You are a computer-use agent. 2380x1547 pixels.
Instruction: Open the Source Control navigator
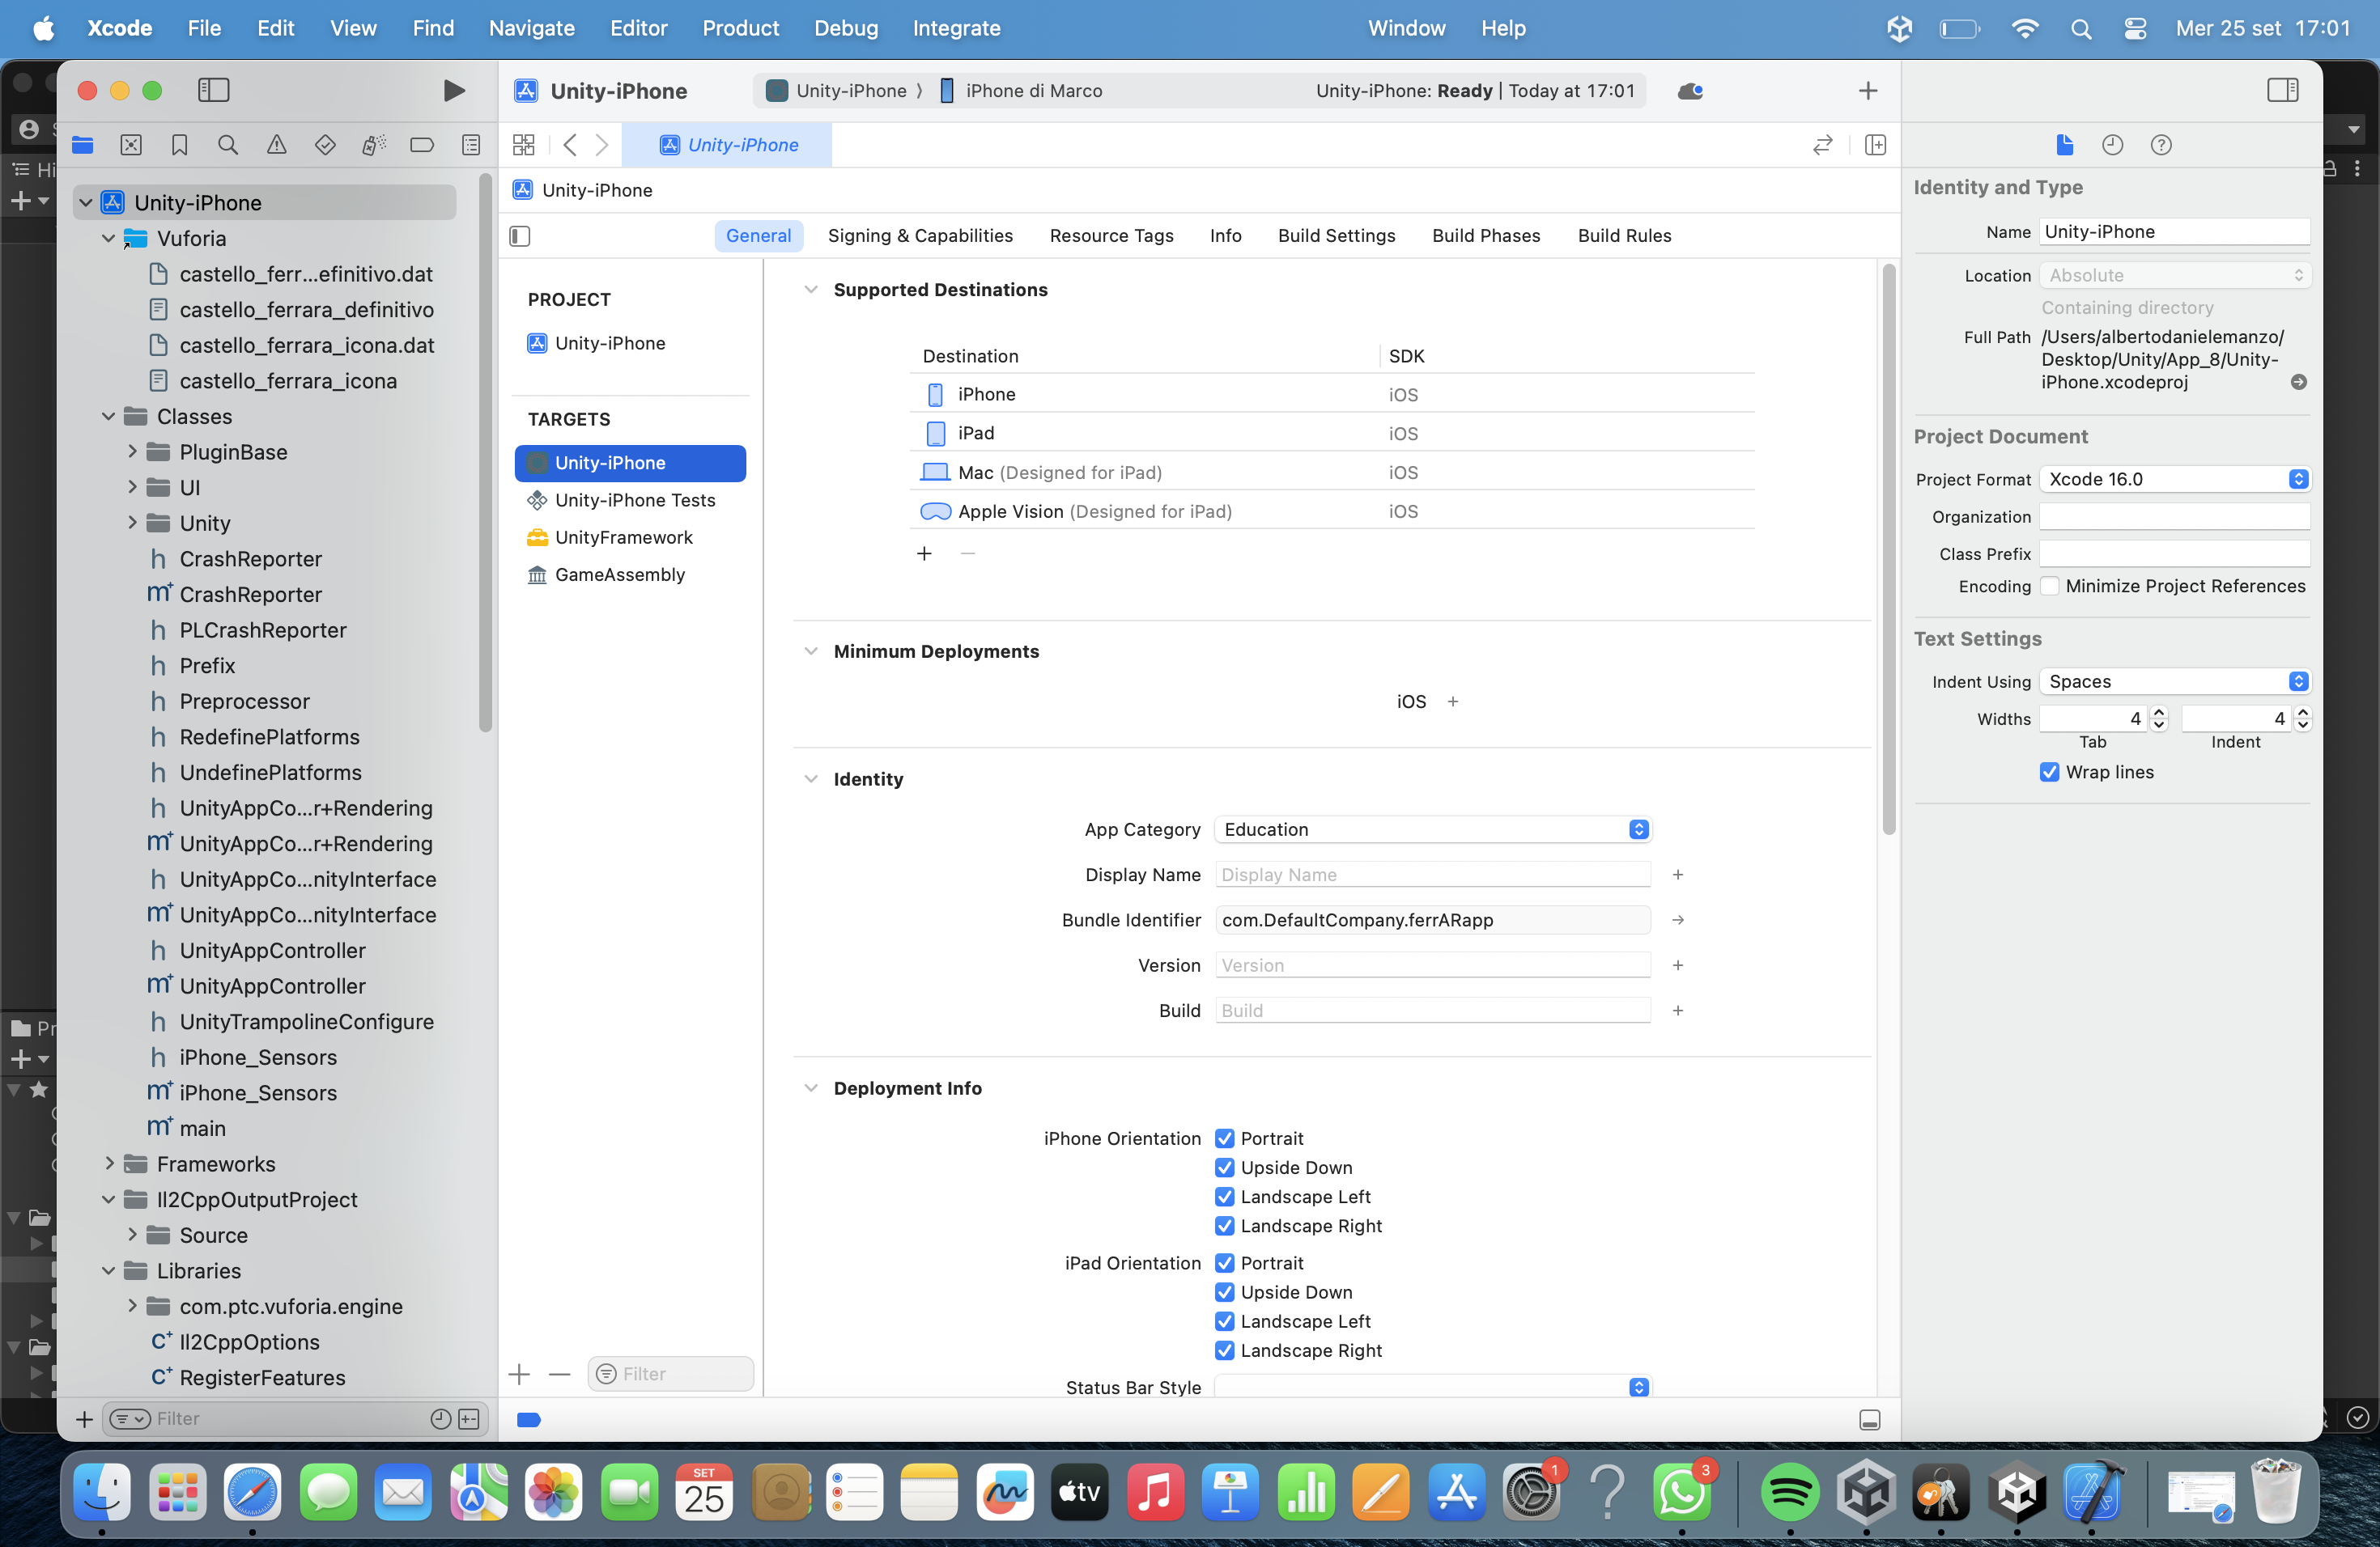click(x=131, y=145)
